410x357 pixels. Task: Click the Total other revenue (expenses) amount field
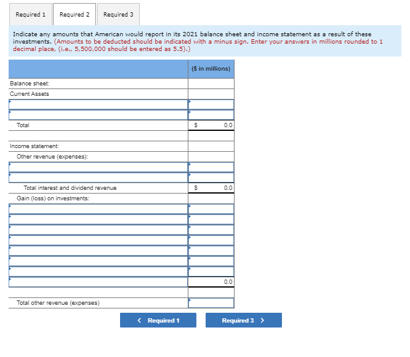point(211,303)
